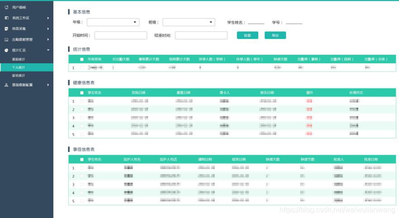Open 出勤数据管理 menu label
The image size is (399, 218).
[x=22, y=40]
